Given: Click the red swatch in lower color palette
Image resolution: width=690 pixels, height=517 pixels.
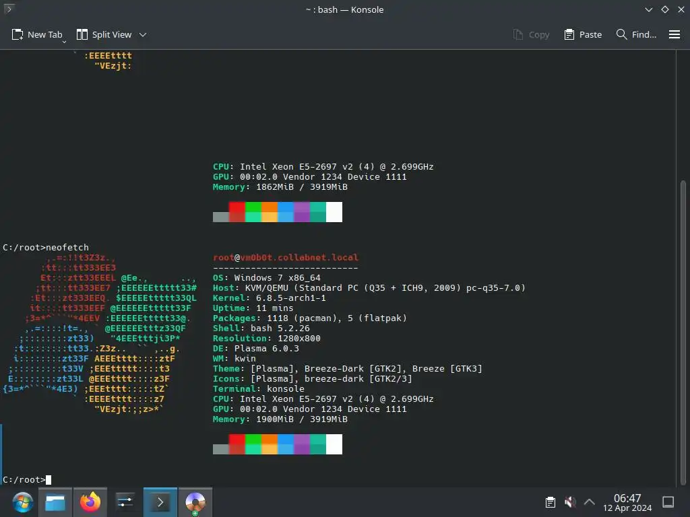Looking at the screenshot, I should point(237,444).
